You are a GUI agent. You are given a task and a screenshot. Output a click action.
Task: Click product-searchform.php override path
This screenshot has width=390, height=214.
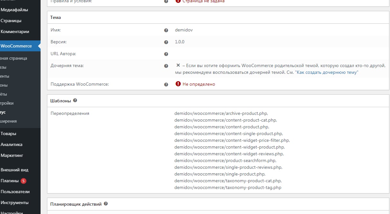tap(225, 160)
